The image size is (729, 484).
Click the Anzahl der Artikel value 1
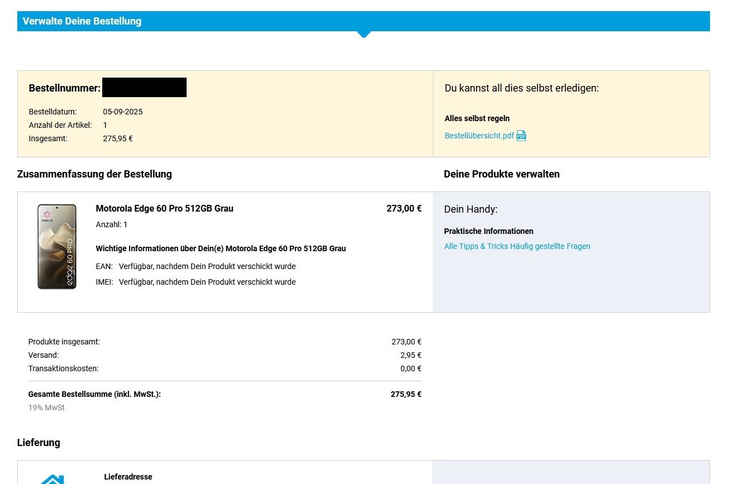coord(105,125)
